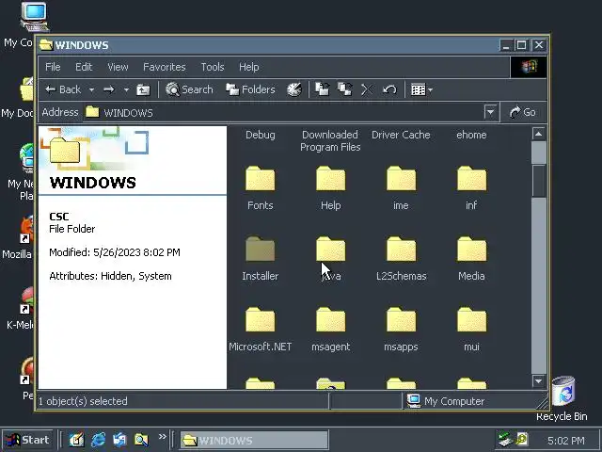
Task: Click the Driver Cache folder label
Action: pos(401,135)
